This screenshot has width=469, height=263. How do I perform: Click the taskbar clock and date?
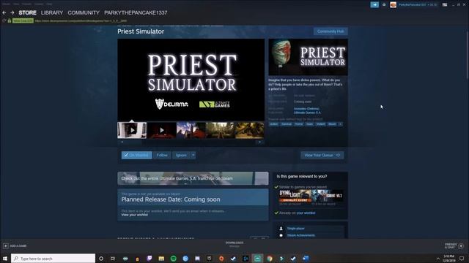[x=449, y=258]
